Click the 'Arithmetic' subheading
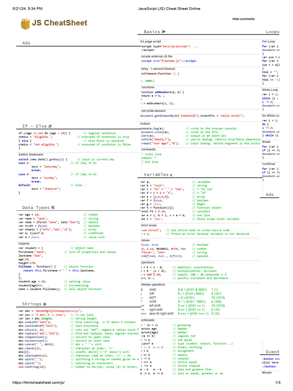The image size is (293, 391). [x=148, y=320]
